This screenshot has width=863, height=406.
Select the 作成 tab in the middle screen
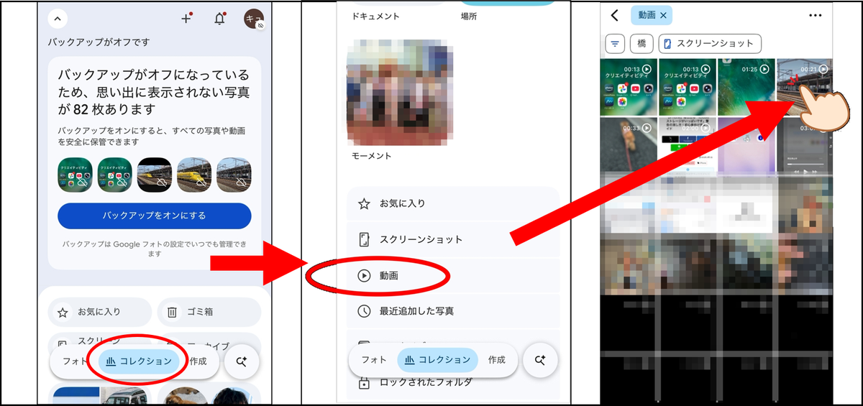click(496, 360)
